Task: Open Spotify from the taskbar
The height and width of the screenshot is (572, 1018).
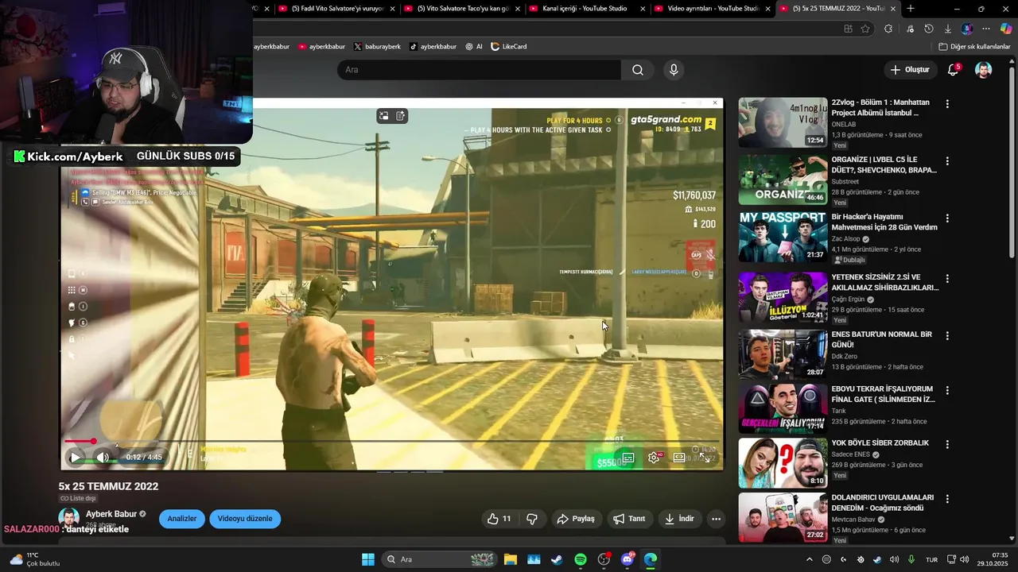Action: click(581, 559)
